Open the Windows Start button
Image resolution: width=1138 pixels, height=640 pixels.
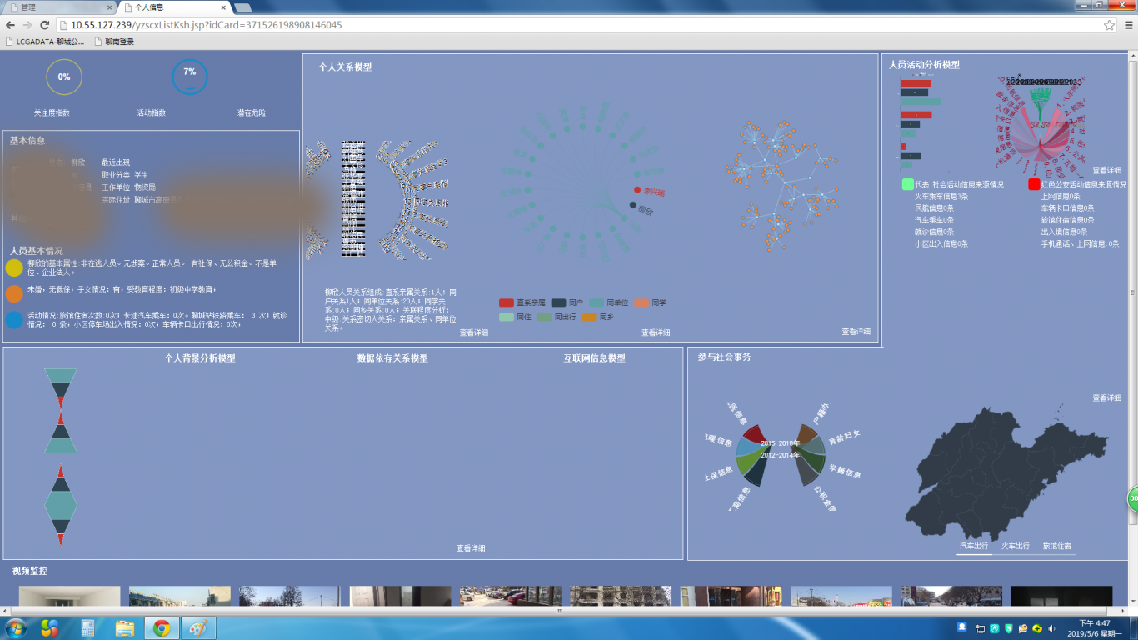[15, 628]
